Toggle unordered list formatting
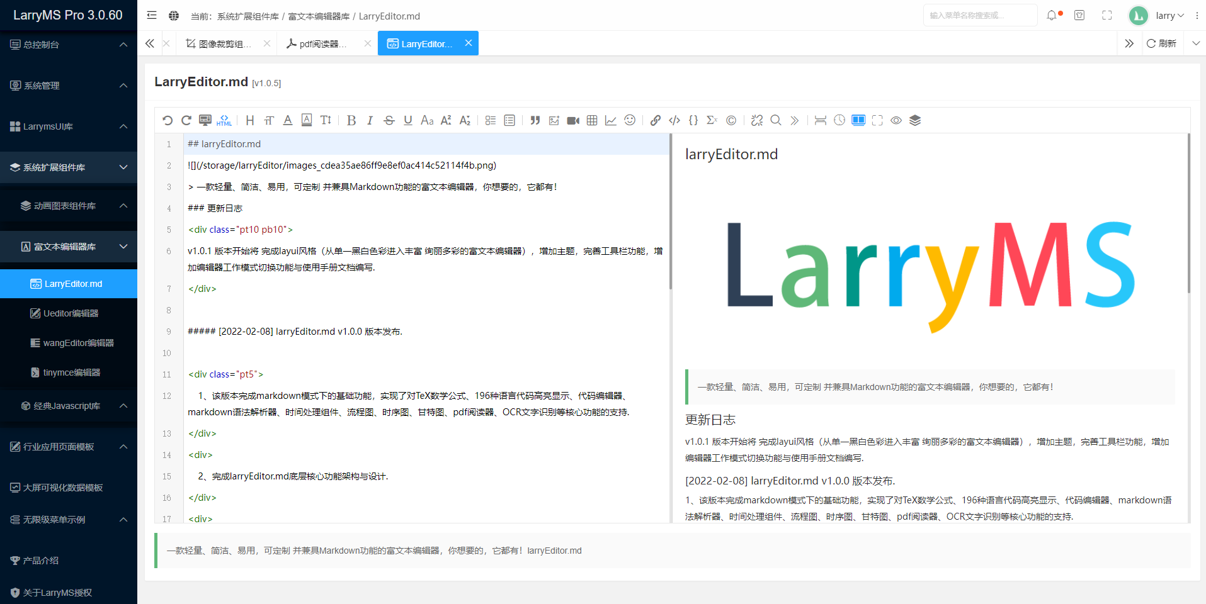 point(491,120)
